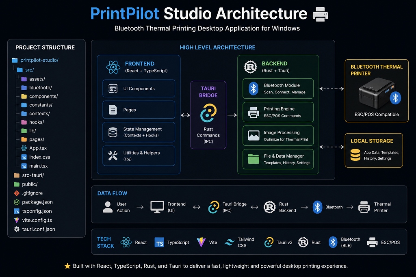Click the ESC/POS printer icon in Tech Stack

click(x=372, y=242)
